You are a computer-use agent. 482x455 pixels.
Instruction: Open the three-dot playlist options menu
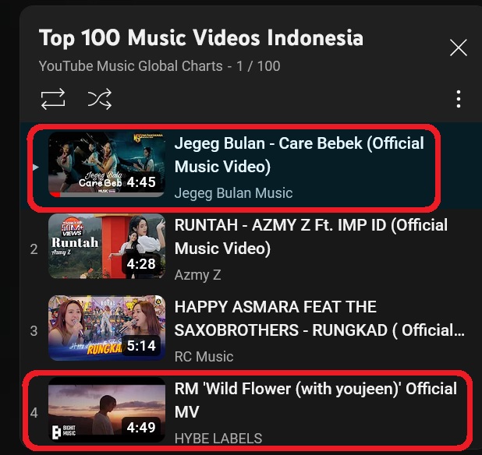459,99
